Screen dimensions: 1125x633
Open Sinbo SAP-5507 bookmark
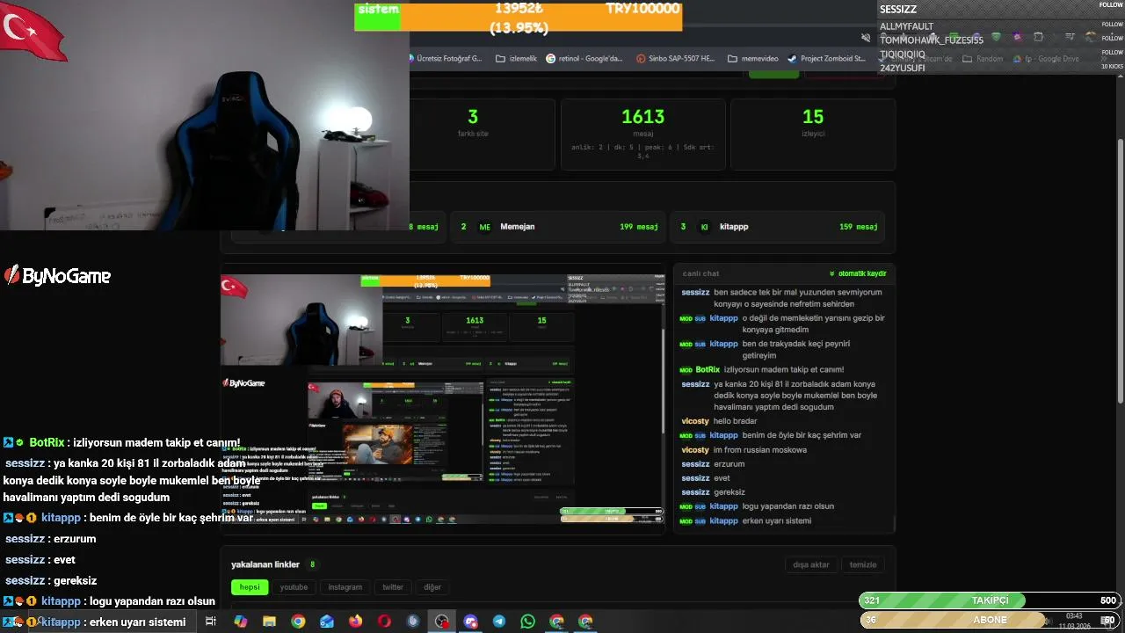click(675, 59)
